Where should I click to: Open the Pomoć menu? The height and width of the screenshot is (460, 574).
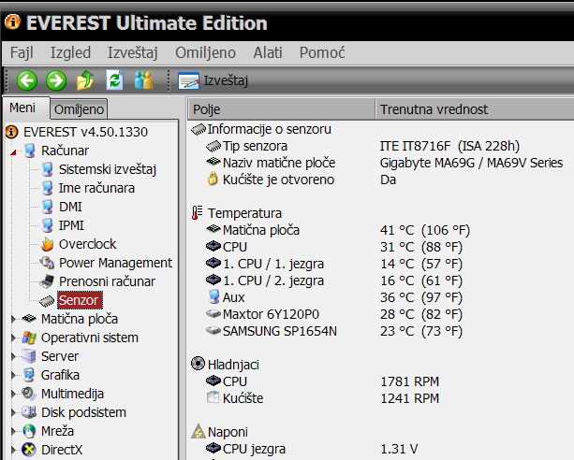[322, 52]
